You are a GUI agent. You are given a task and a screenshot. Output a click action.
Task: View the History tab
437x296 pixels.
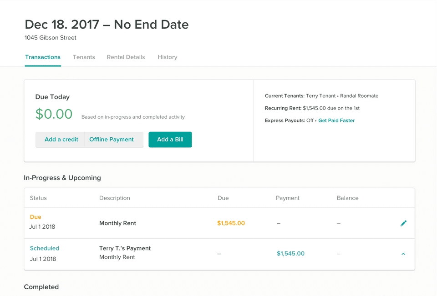coord(167,57)
